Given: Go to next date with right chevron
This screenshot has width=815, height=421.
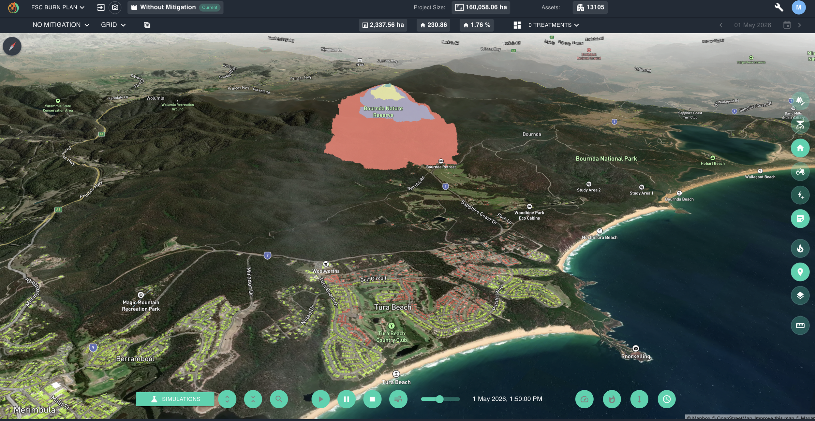Looking at the screenshot, I should point(799,25).
